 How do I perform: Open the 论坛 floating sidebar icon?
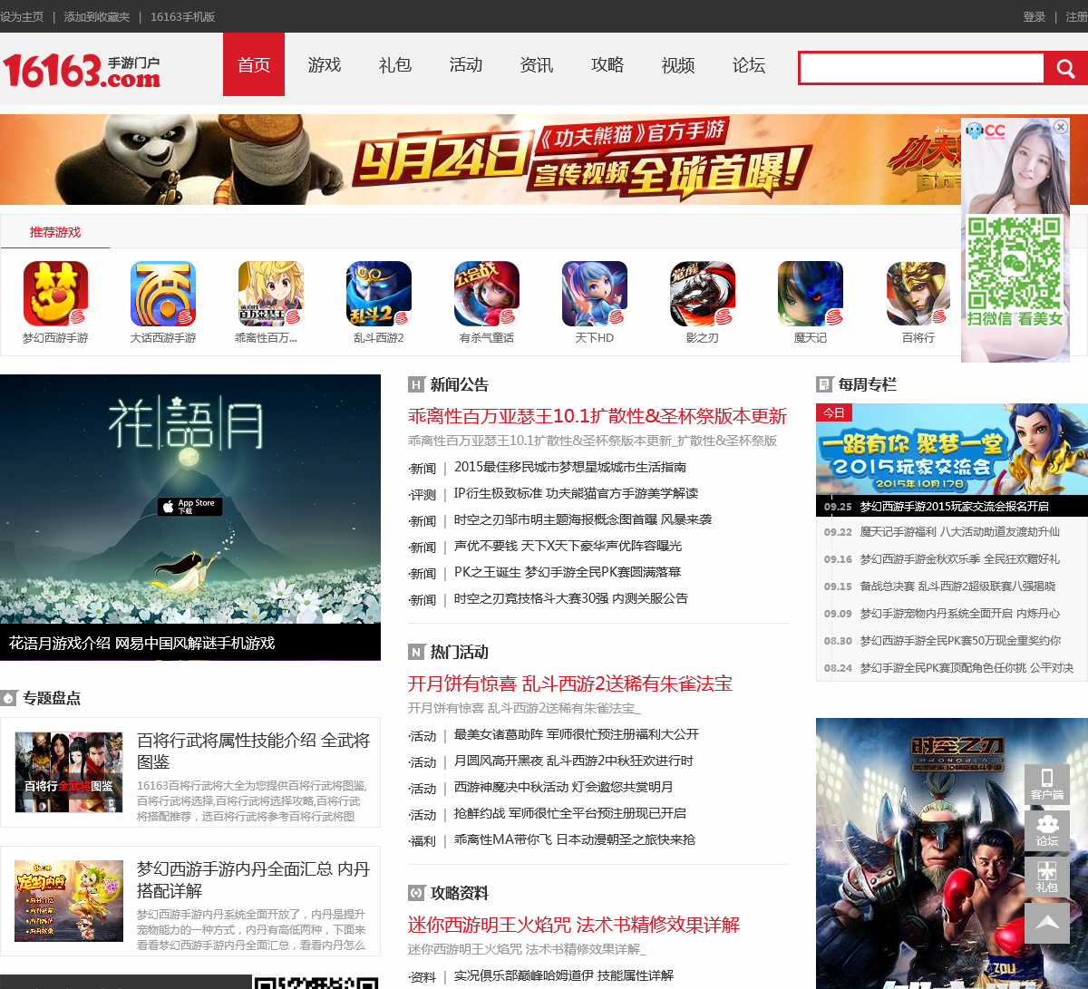[x=1047, y=830]
